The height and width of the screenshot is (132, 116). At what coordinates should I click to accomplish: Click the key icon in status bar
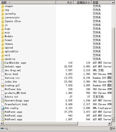(x=7, y=129)
